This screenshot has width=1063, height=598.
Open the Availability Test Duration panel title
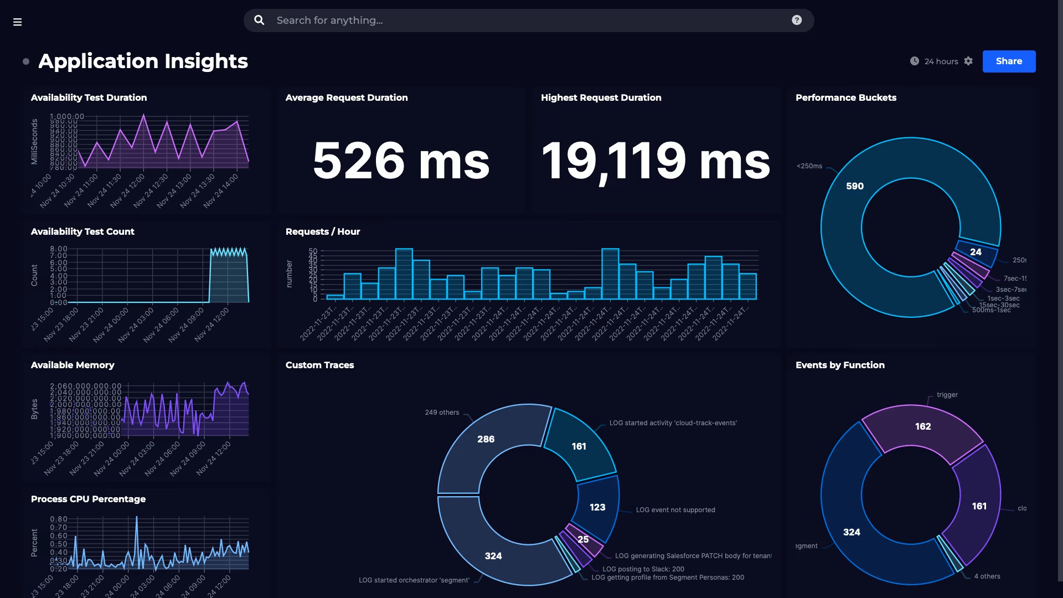[89, 97]
